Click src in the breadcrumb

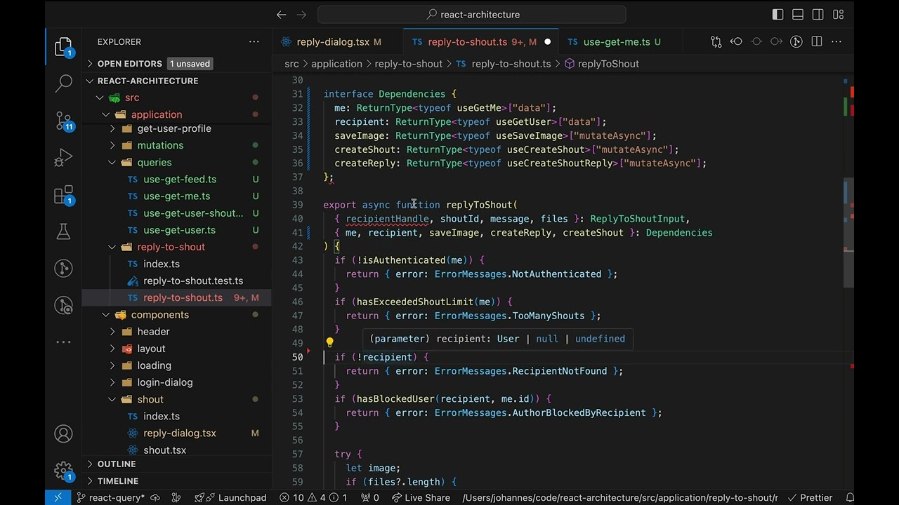291,64
